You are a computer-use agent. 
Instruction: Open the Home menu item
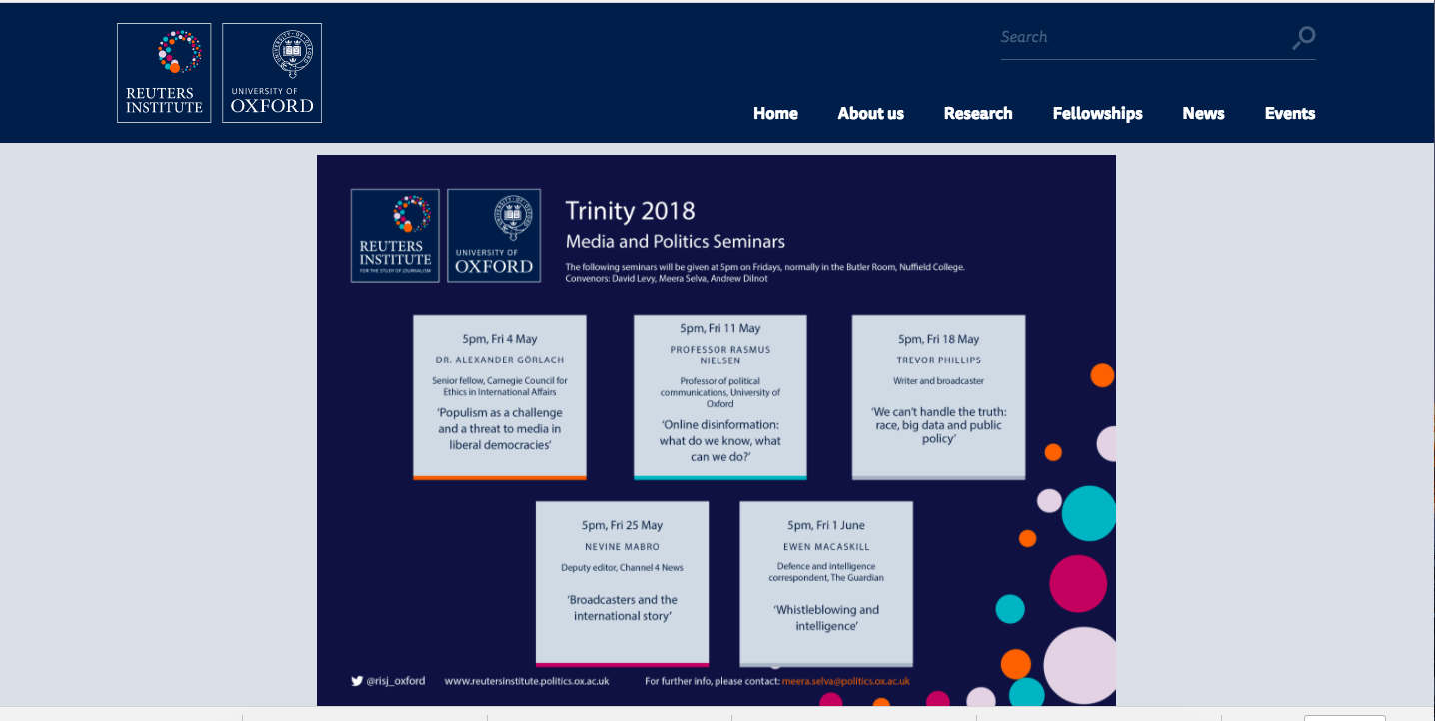point(775,113)
